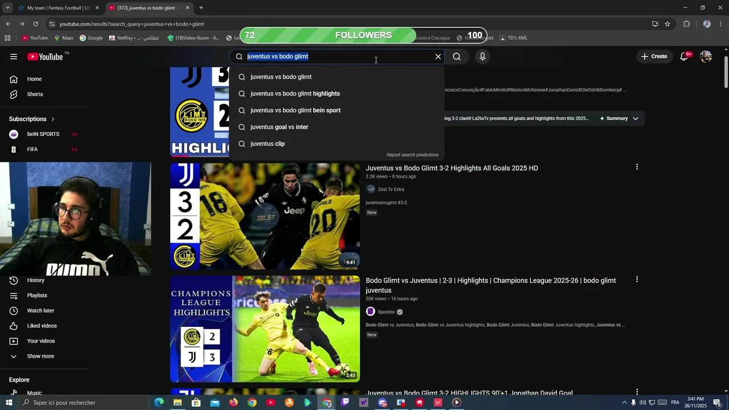729x410 pixels.
Task: Open the Create button
Action: [x=654, y=56]
